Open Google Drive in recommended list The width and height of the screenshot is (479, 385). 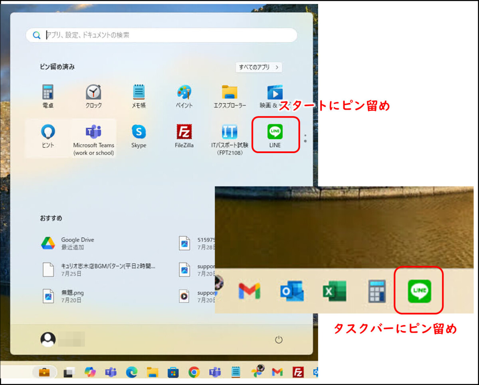68,243
